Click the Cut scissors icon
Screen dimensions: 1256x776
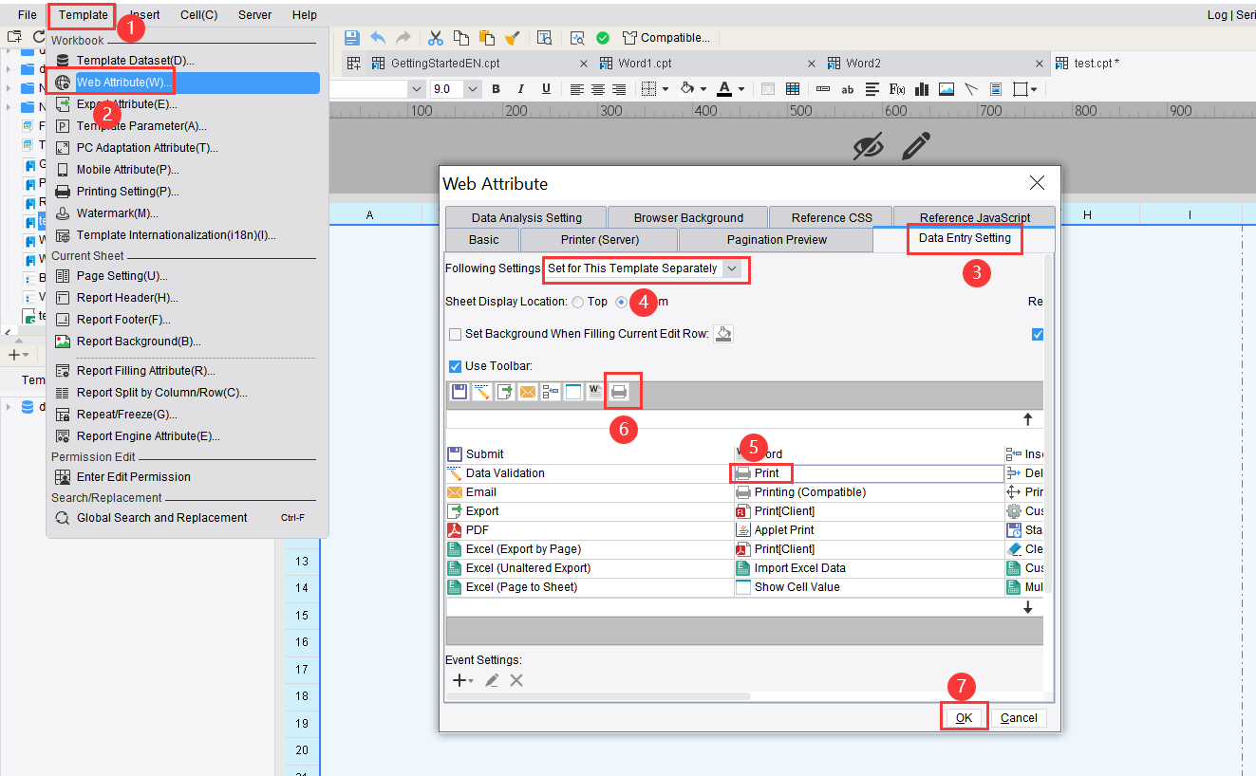(x=436, y=37)
